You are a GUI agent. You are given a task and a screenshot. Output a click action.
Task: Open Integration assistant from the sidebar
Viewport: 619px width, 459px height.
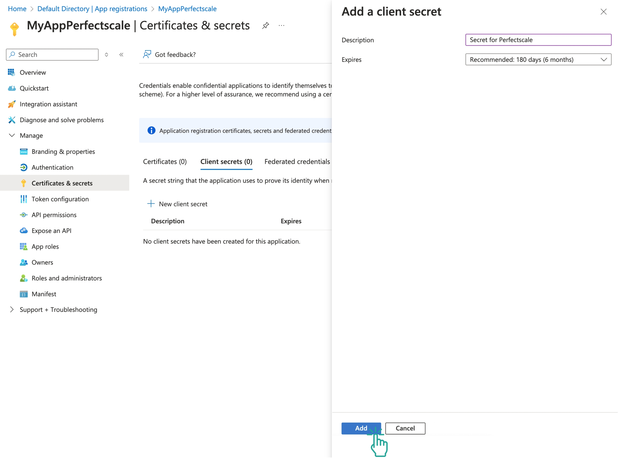pyautogui.click(x=48, y=104)
